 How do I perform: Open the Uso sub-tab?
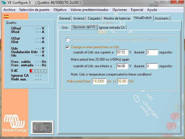tap(65, 28)
